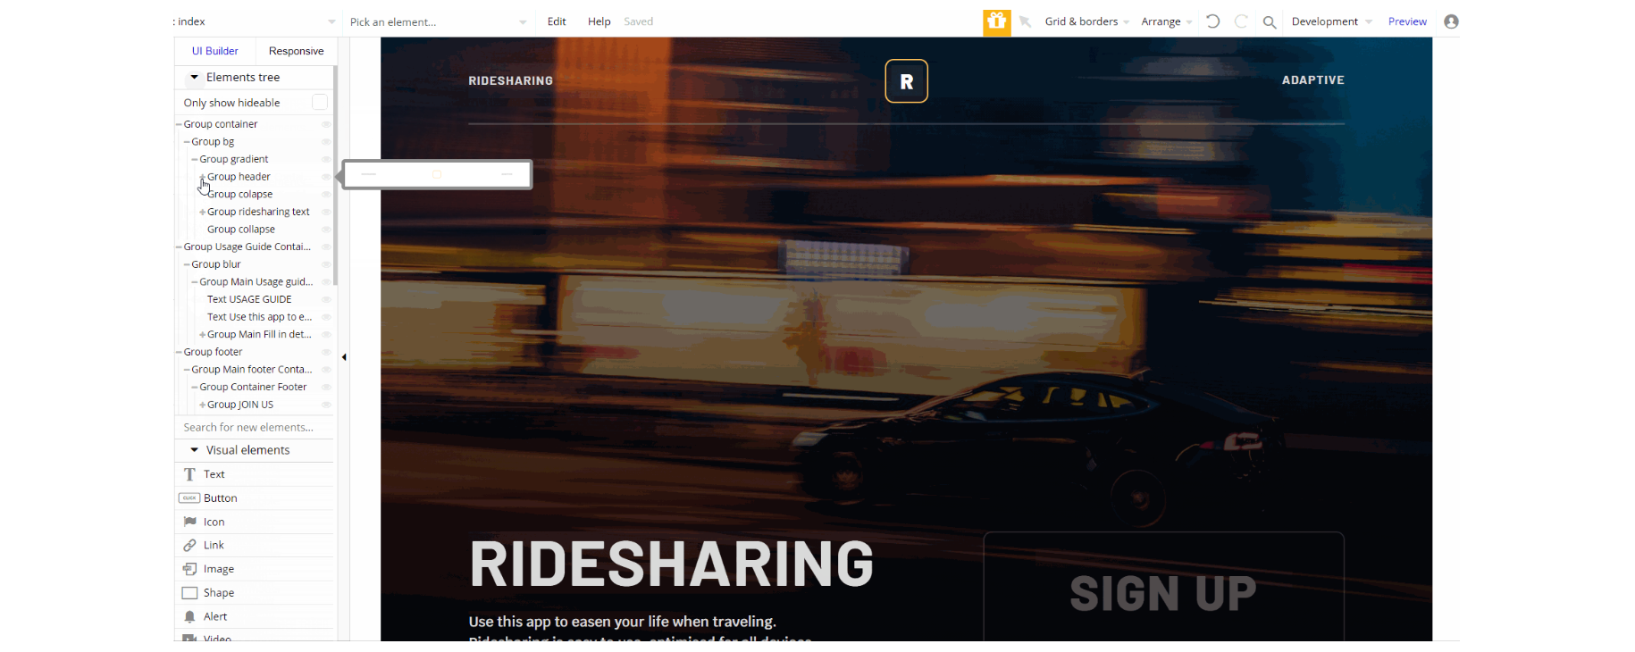The width and height of the screenshot is (1635, 652).
Task: Select the SIGN UP heading on canvas
Action: tap(1163, 594)
